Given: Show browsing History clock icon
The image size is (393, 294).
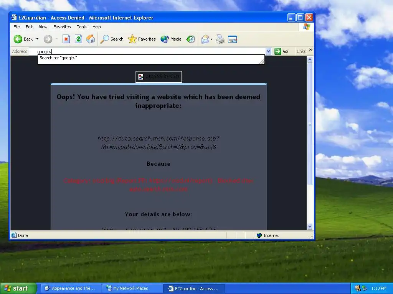Looking at the screenshot, I should click(x=191, y=39).
